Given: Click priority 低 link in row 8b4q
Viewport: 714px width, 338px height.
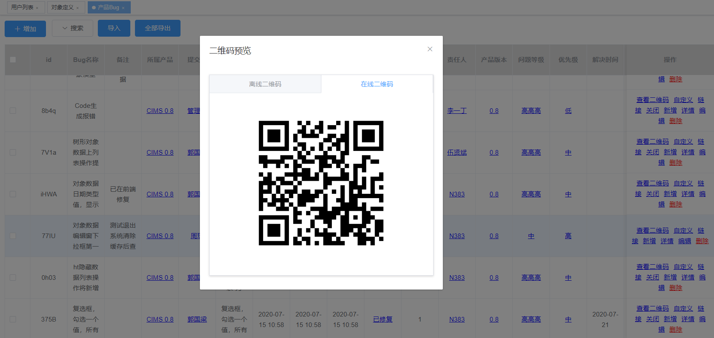Looking at the screenshot, I should [x=568, y=110].
